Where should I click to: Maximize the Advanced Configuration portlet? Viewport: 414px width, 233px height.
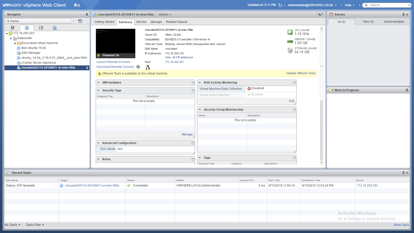point(193,143)
